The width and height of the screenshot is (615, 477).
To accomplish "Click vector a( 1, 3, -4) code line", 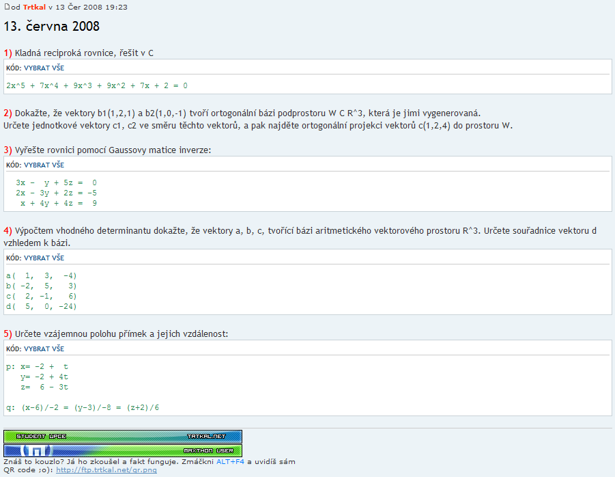I will coord(42,275).
